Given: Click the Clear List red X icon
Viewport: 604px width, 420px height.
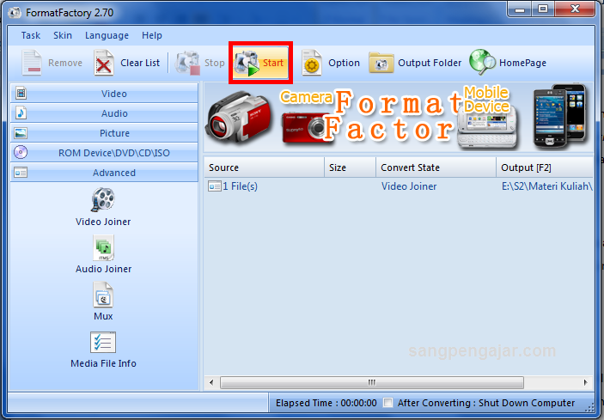Looking at the screenshot, I should 104,63.
